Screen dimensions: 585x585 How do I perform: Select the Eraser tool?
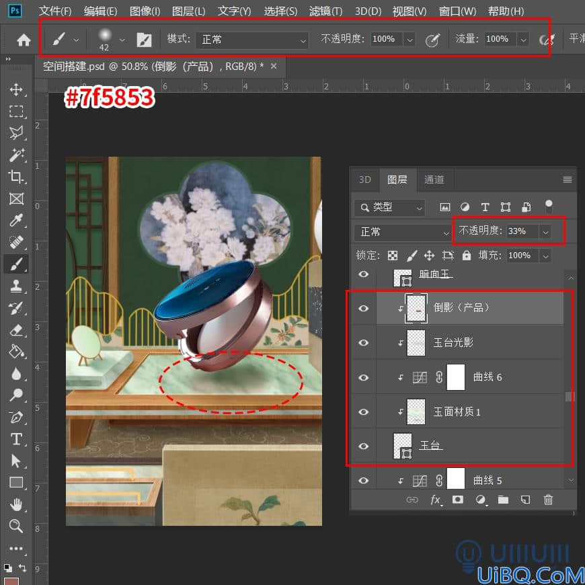pyautogui.click(x=15, y=330)
